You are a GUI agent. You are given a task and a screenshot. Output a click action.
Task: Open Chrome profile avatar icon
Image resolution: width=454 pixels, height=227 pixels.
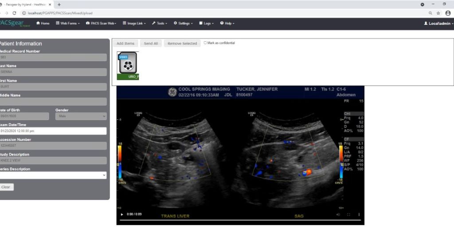[447, 13]
